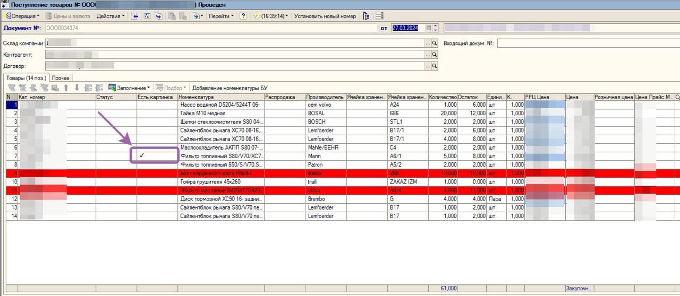Click the Есть картинка column header
The width and height of the screenshot is (680, 296).
(157, 97)
